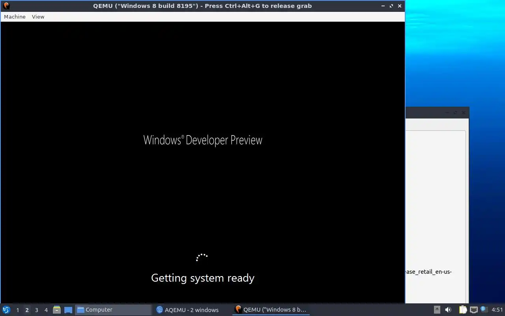Image resolution: width=505 pixels, height=316 pixels.
Task: Switch to workspace 4 in pager
Action: click(46, 310)
